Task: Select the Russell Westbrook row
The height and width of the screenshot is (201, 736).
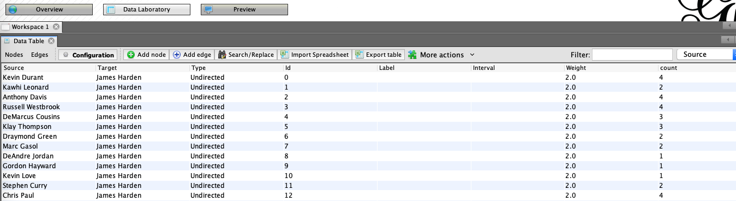Action: (x=368, y=107)
